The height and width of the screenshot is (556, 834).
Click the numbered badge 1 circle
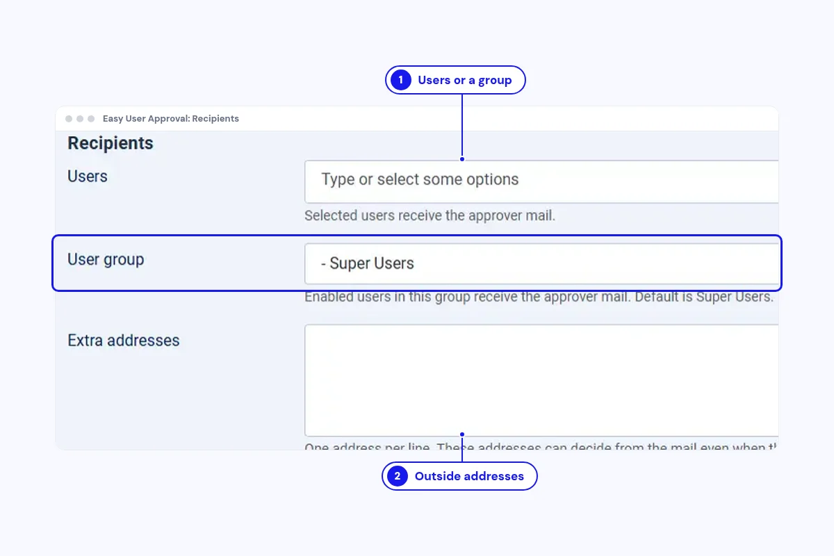point(400,80)
